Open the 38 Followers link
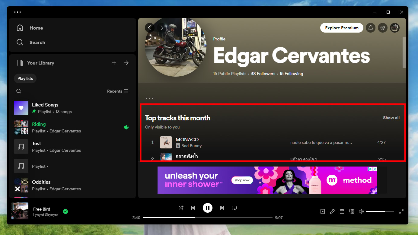Viewport: 418px width, 235px height. click(263, 74)
